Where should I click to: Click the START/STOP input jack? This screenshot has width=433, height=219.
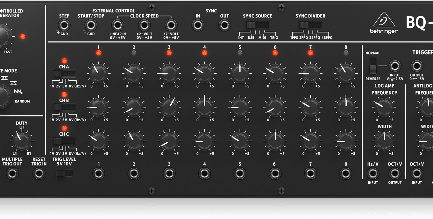91,25
